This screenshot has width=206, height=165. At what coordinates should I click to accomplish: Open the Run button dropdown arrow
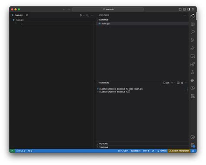pyautogui.click(x=84, y=15)
